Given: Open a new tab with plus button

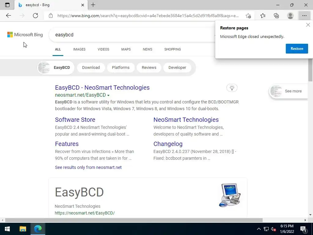Looking at the screenshot, I should (x=93, y=5).
